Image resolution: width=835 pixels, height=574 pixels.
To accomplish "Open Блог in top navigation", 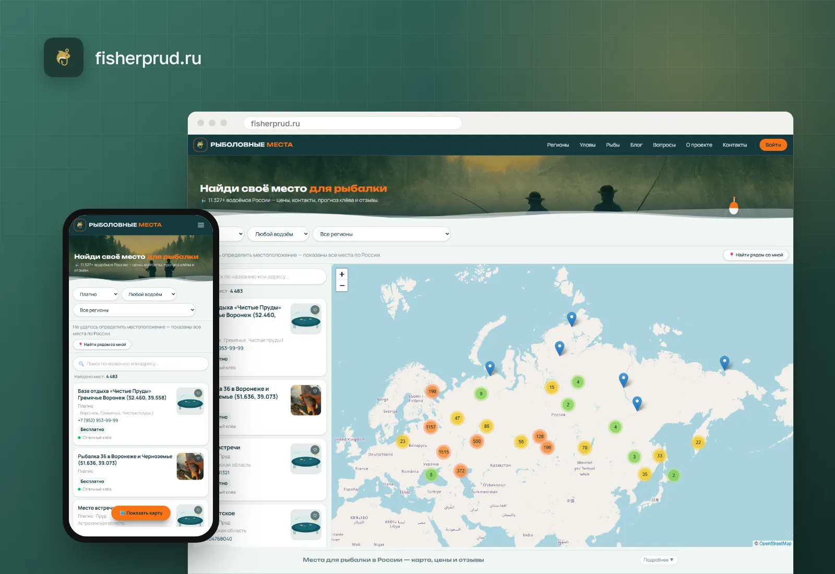I will [636, 145].
